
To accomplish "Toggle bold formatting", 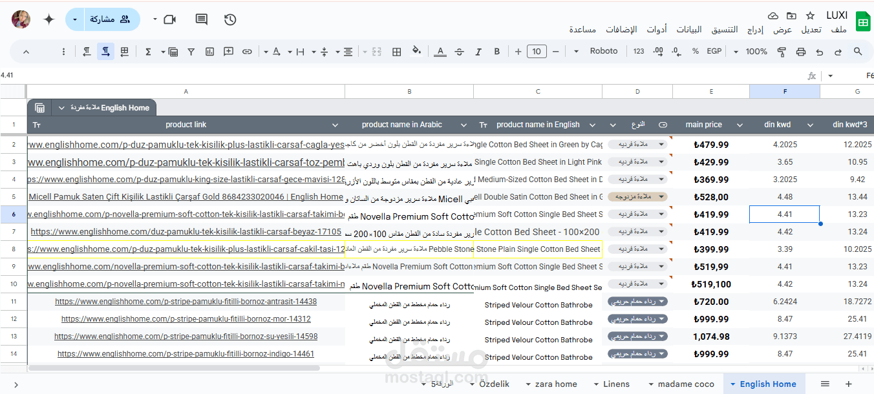I will (x=497, y=52).
